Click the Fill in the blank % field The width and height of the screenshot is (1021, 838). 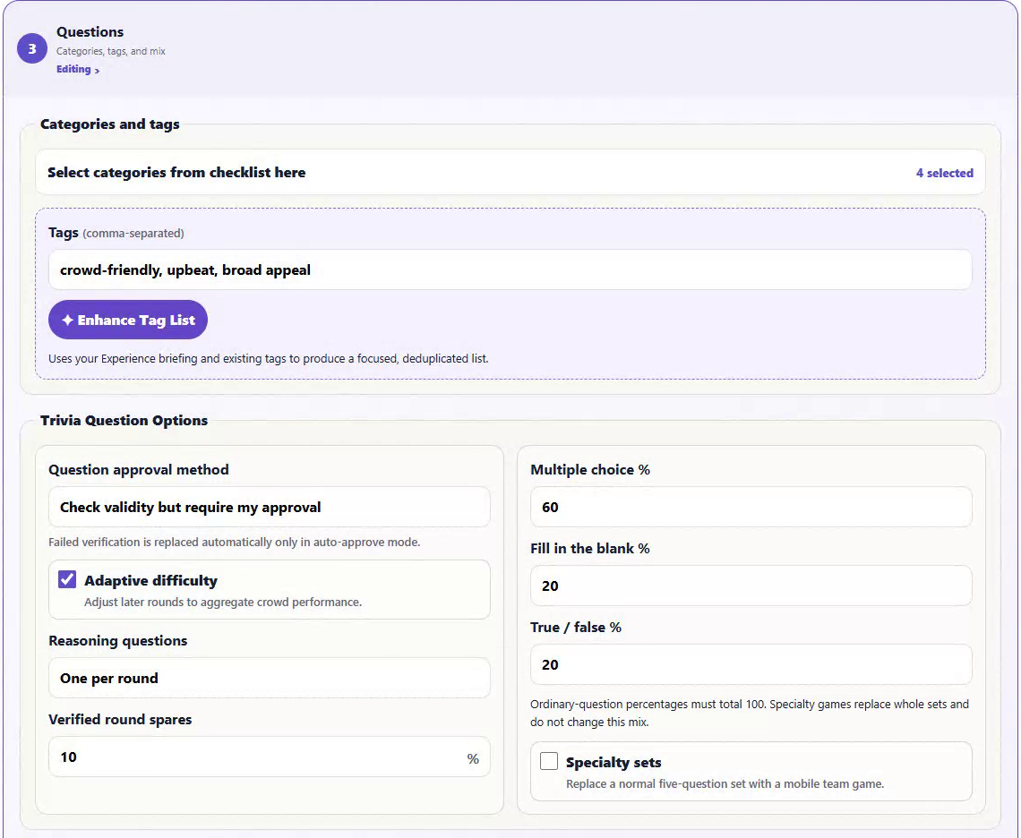click(751, 586)
